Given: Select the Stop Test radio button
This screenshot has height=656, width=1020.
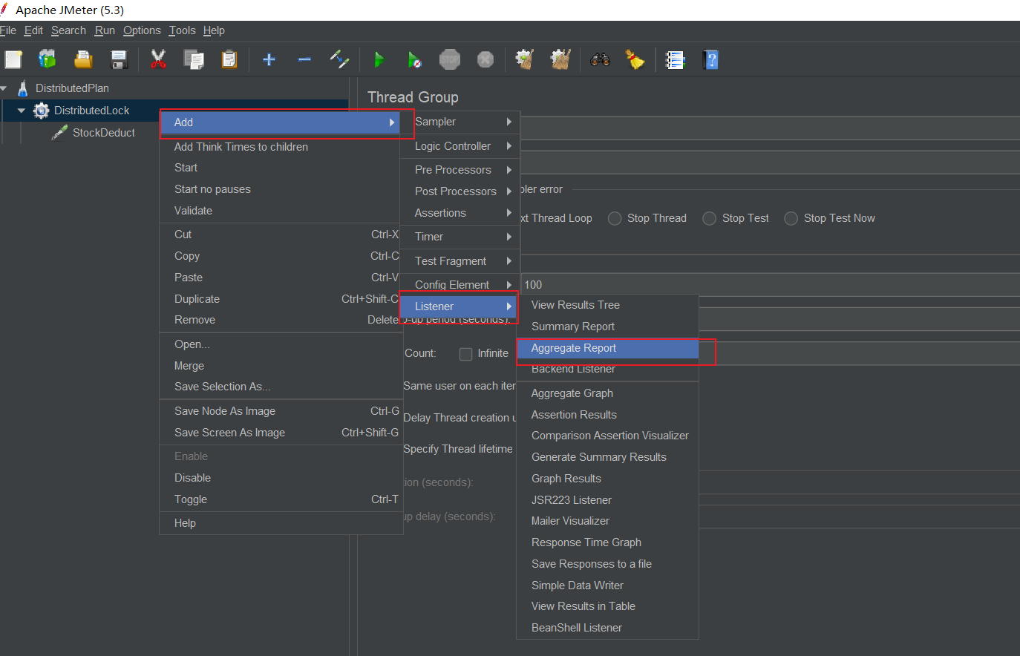Looking at the screenshot, I should (710, 218).
